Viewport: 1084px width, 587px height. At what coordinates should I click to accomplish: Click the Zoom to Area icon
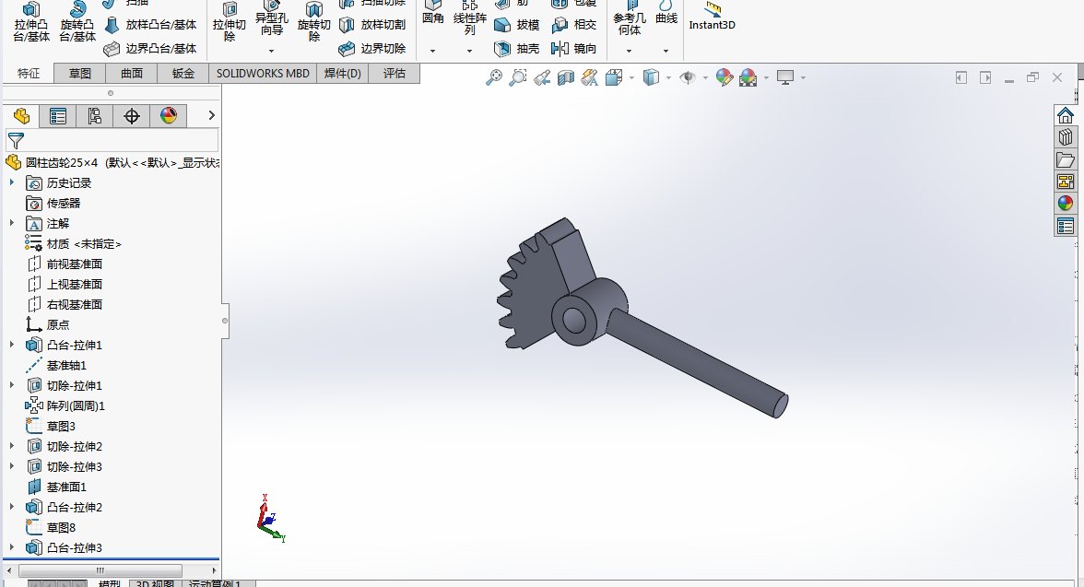tap(517, 77)
